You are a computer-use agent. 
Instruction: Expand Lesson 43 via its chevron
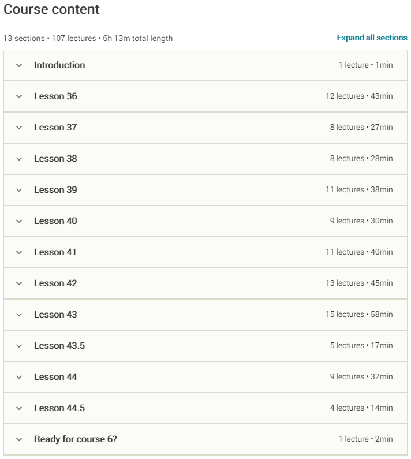click(19, 315)
